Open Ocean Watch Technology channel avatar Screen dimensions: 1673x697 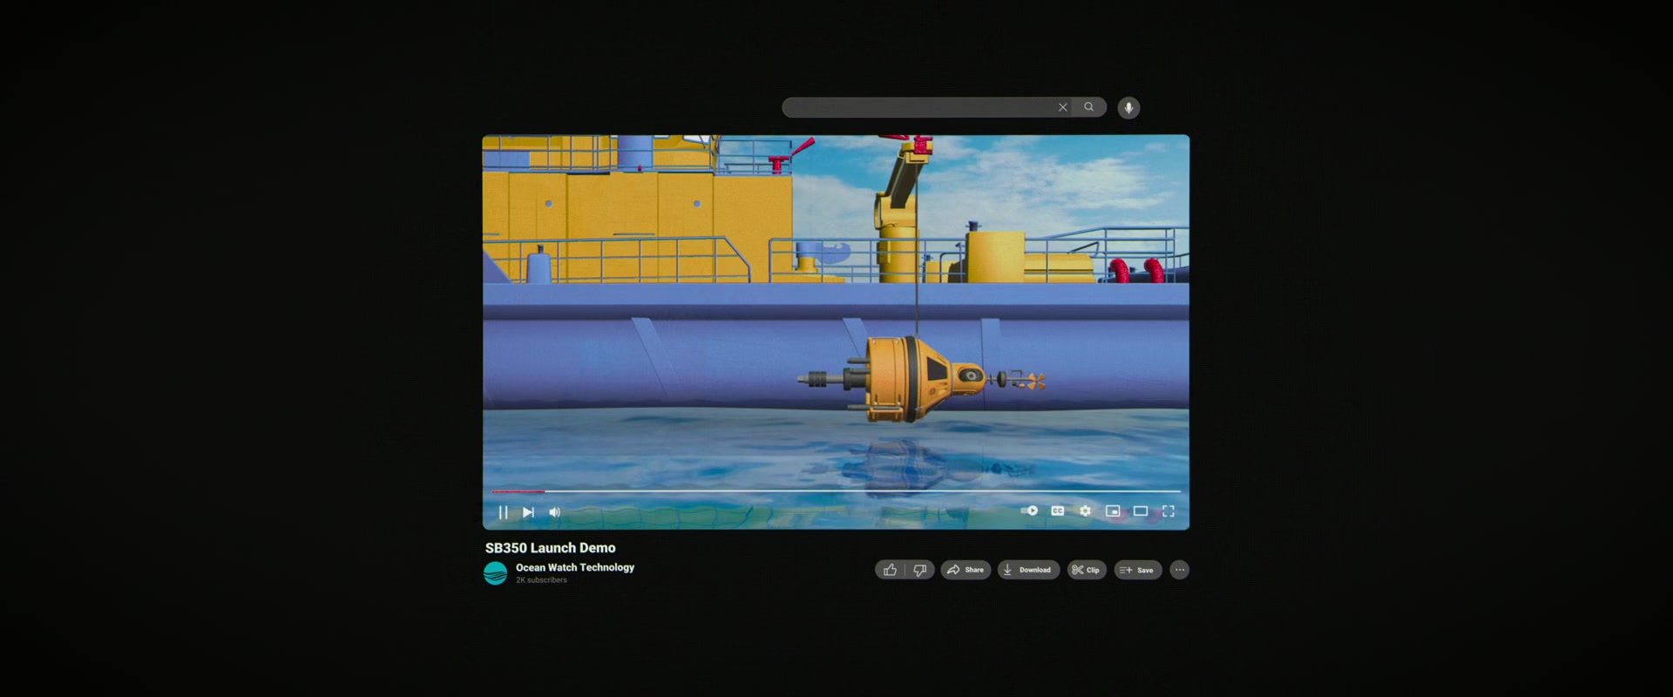(x=496, y=572)
